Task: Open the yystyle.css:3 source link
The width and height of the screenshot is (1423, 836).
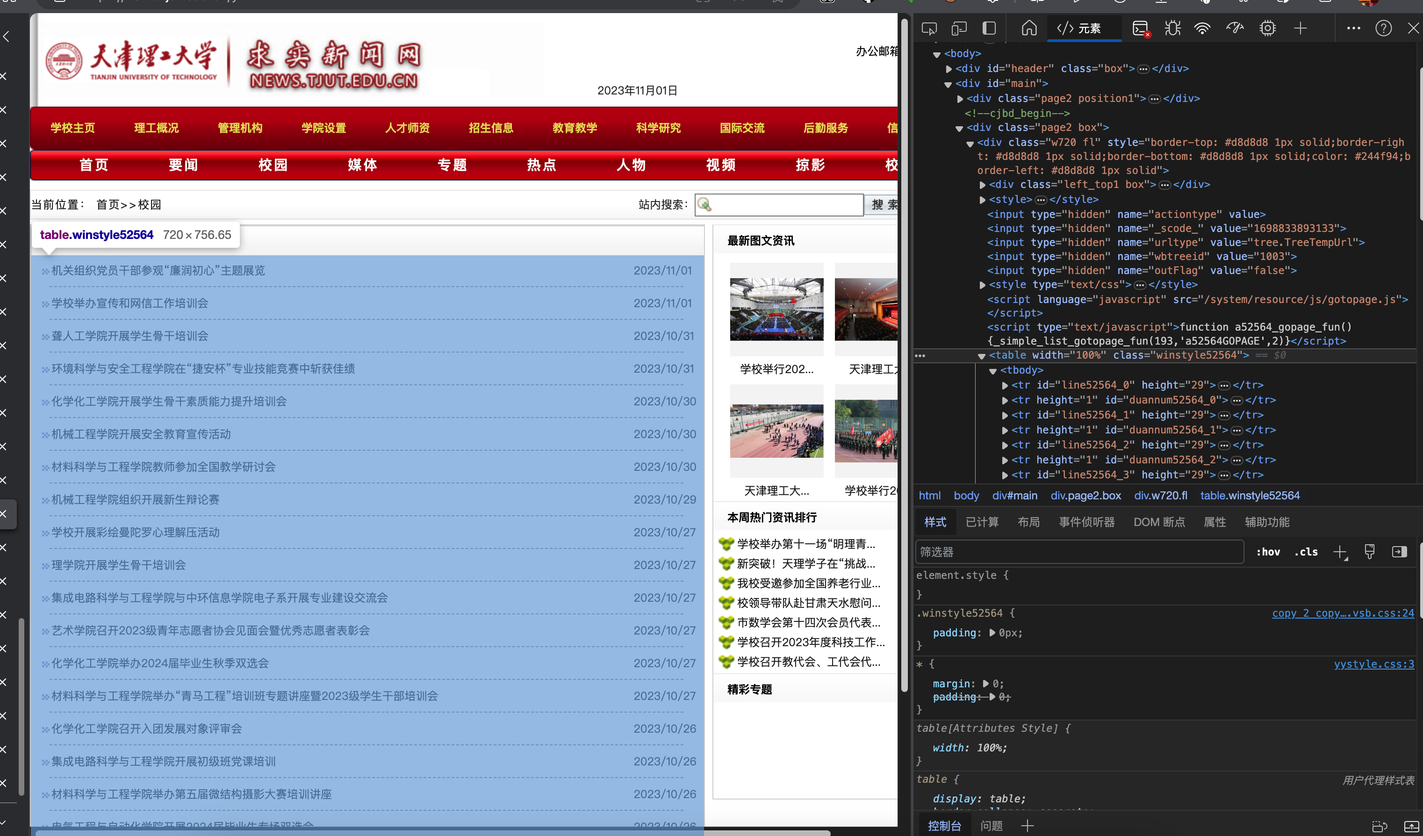Action: 1373,664
